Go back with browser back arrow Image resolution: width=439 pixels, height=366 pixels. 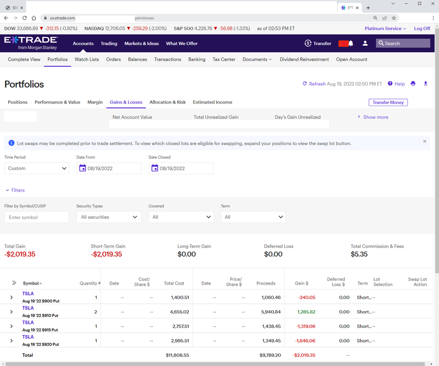[x=6, y=18]
